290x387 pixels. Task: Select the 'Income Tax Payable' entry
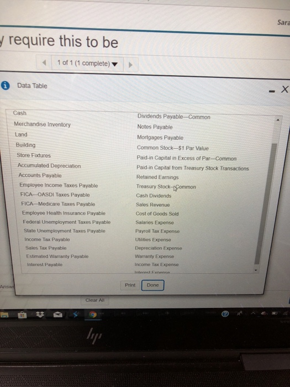[x=47, y=239]
